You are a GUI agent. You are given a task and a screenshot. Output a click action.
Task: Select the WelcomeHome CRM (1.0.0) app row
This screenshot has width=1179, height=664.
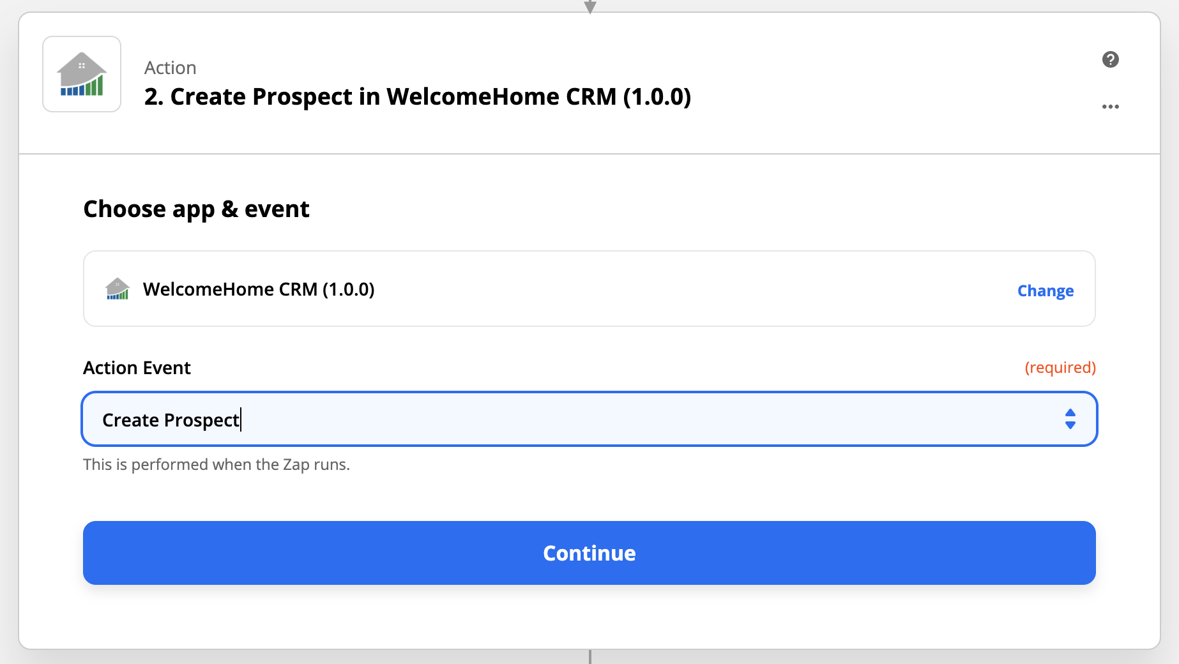(589, 289)
